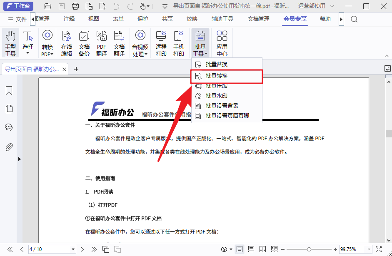Open the attachments panel

[x=9, y=146]
